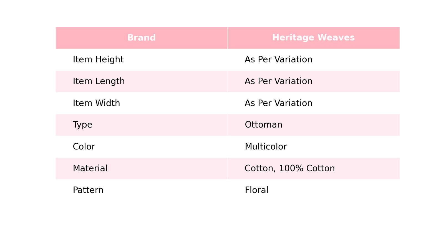Select Item Length's As Per Variation value
Image resolution: width=444 pixels, height=226 pixels.
pos(279,81)
